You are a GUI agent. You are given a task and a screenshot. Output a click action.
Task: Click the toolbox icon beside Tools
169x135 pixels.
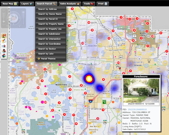coord(92,4)
